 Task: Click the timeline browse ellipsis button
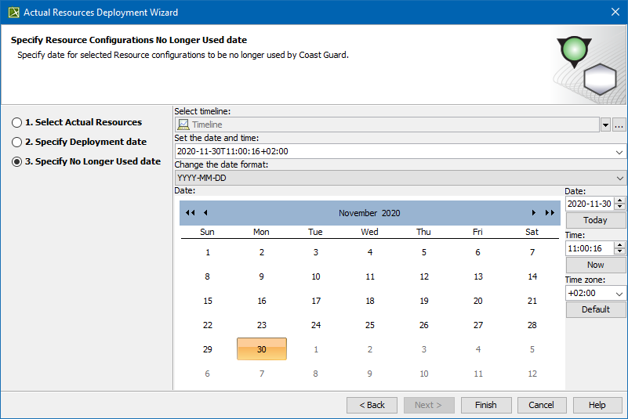(x=619, y=125)
